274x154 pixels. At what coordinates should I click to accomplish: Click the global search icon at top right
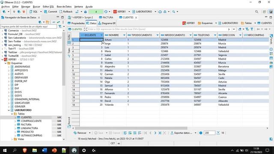(256, 12)
